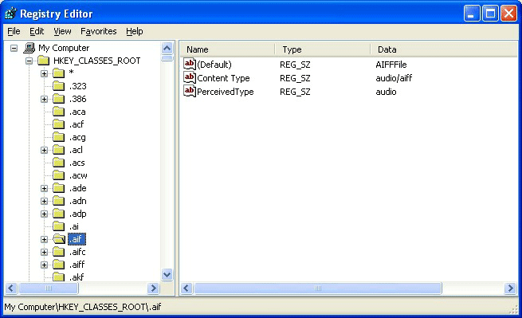Click the string icon for PerceivedType
The width and height of the screenshot is (522, 318).
[190, 91]
